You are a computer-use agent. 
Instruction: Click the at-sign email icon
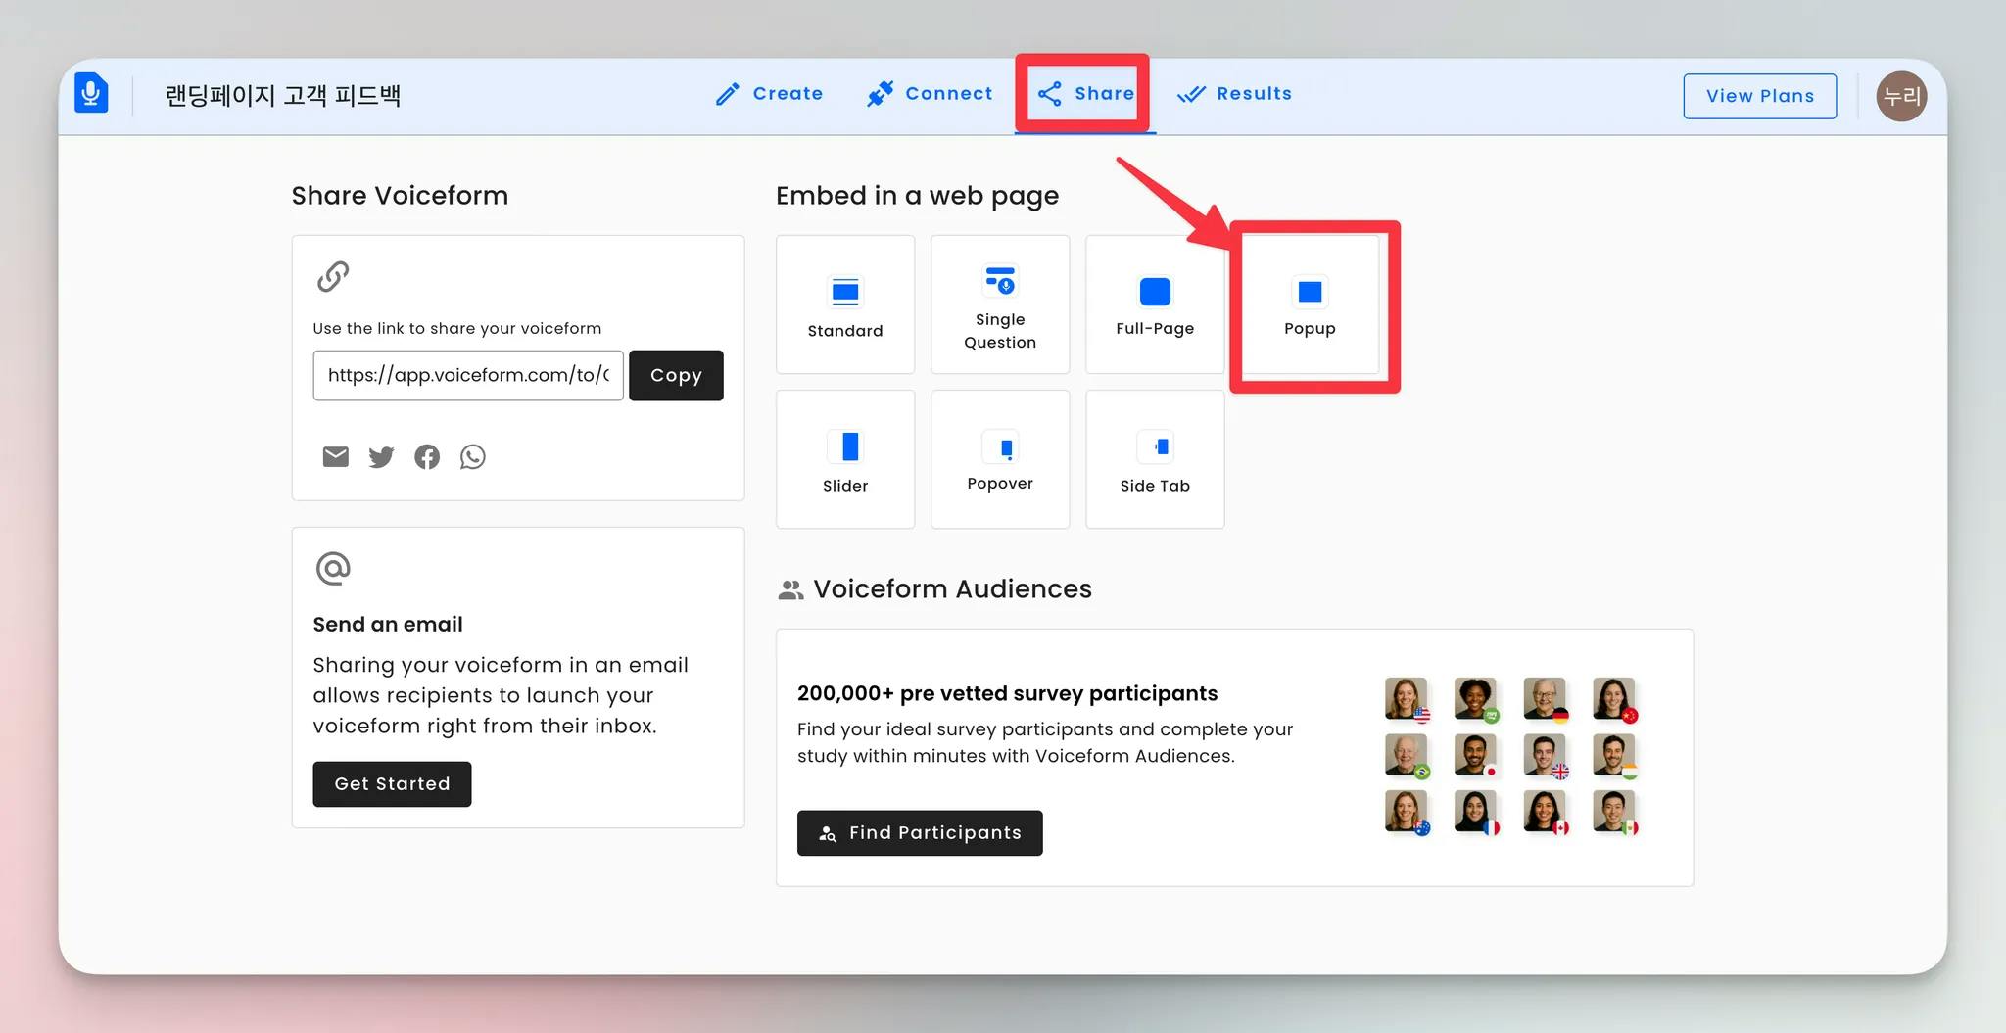[333, 568]
